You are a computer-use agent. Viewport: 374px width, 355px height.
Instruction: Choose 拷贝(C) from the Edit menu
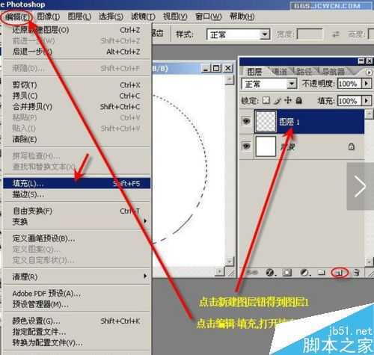77,96
